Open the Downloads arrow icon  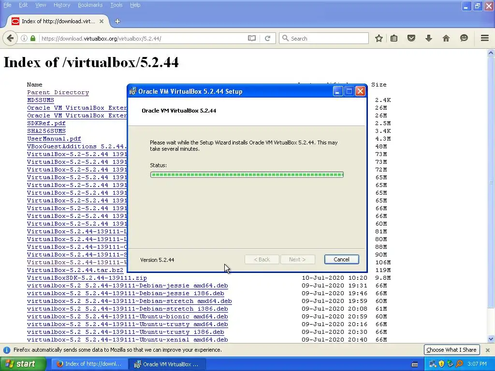(429, 39)
